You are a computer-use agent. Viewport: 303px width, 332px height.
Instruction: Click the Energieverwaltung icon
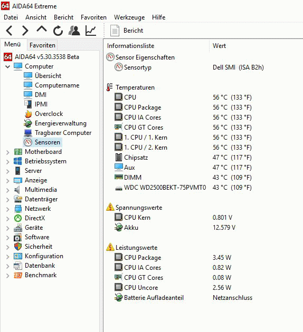coord(28,123)
